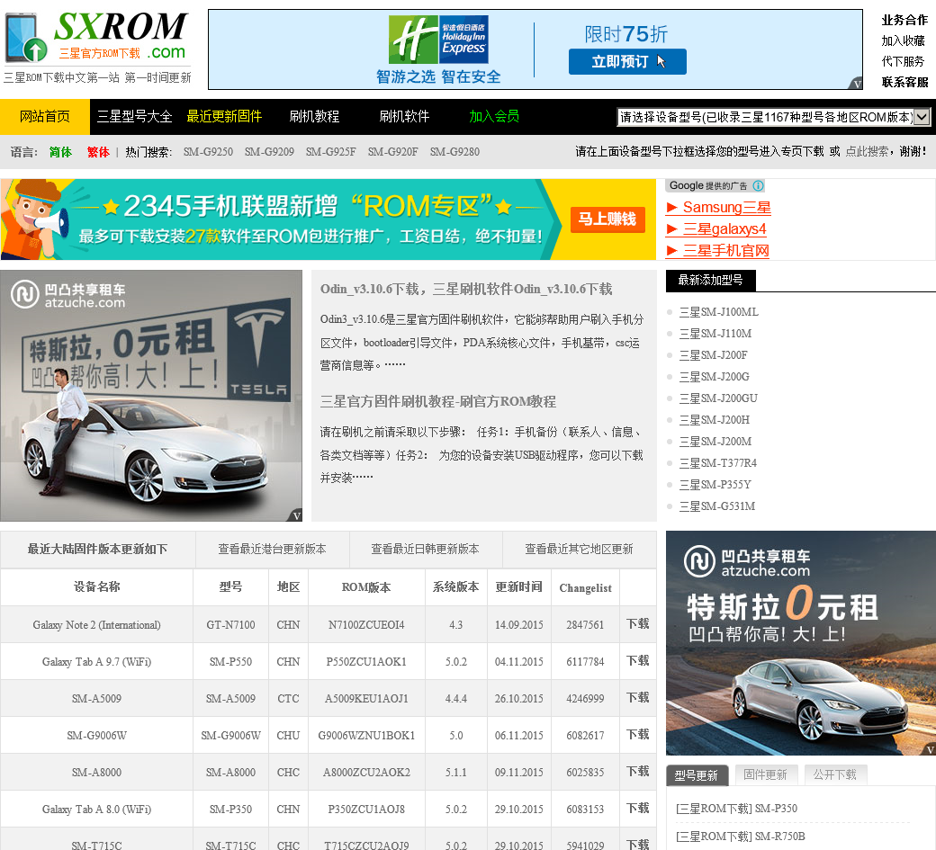Switch to 公开下载 sidebar tab
The image size is (936, 850).
pyautogui.click(x=834, y=774)
